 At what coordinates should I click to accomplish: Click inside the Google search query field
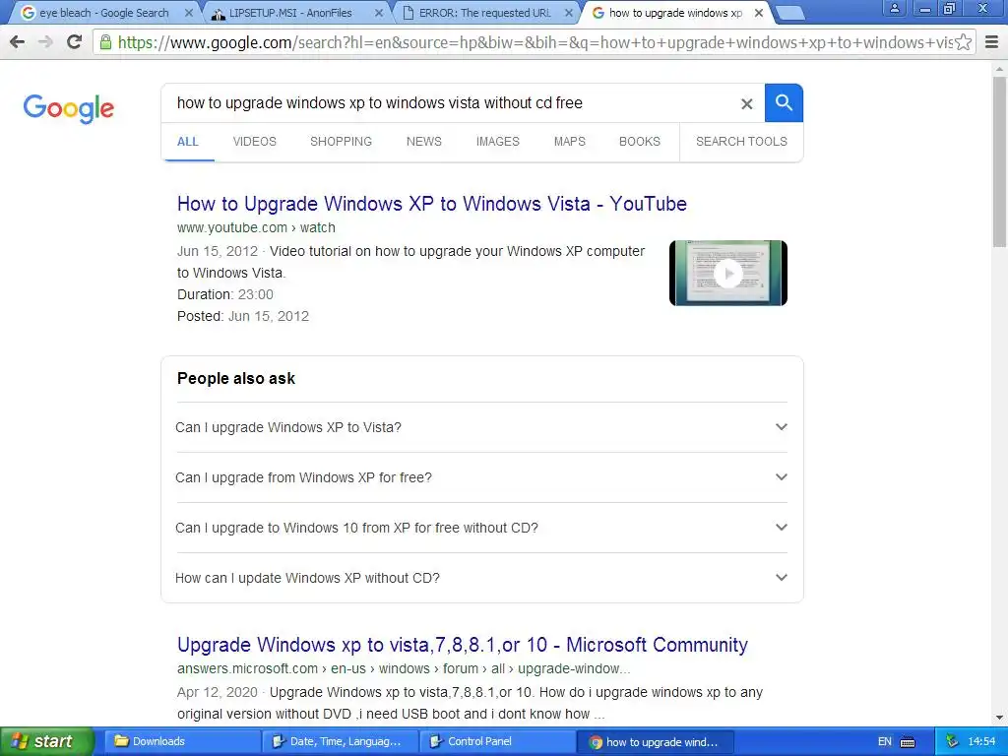(x=450, y=102)
